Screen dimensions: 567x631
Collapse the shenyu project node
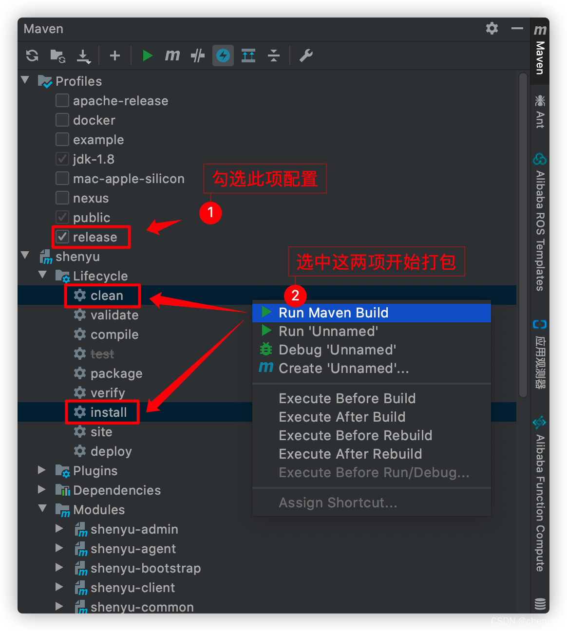[x=25, y=255]
